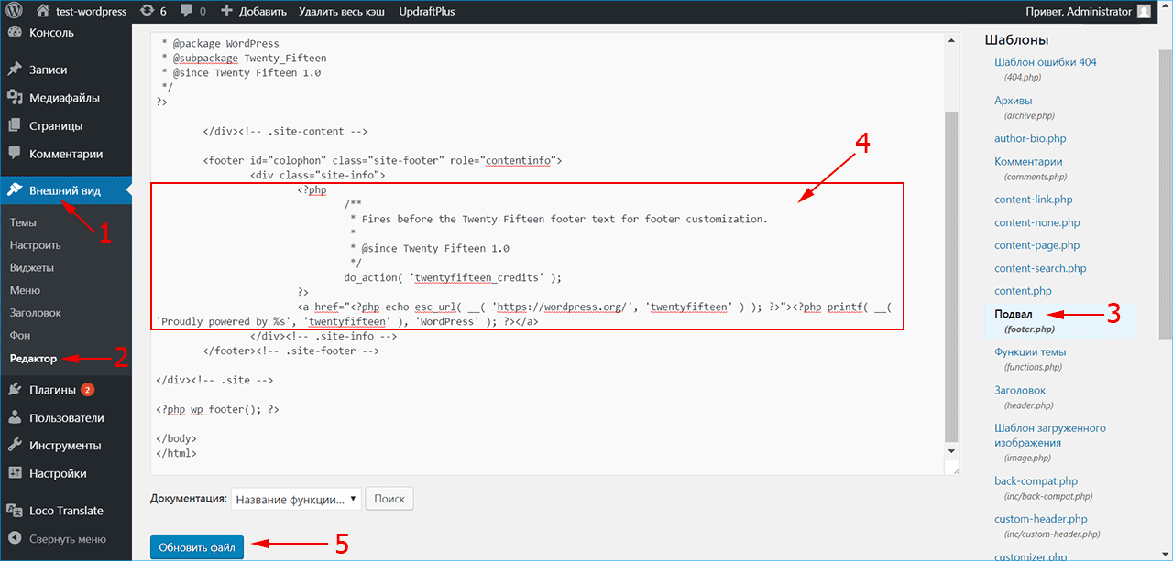1173x561 pixels.
Task: Open the Шаблон ошибки 404 template link
Action: point(1045,62)
